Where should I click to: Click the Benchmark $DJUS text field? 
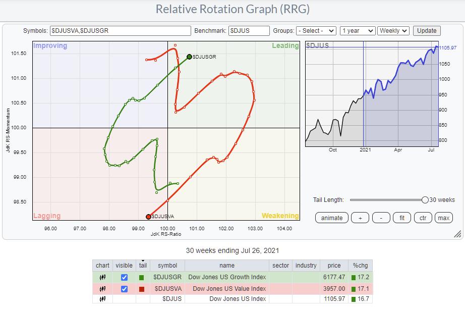[x=249, y=31]
